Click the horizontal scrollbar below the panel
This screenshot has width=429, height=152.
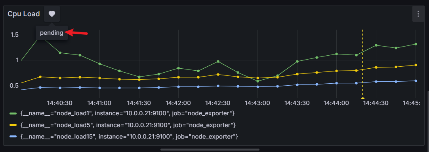(210, 150)
